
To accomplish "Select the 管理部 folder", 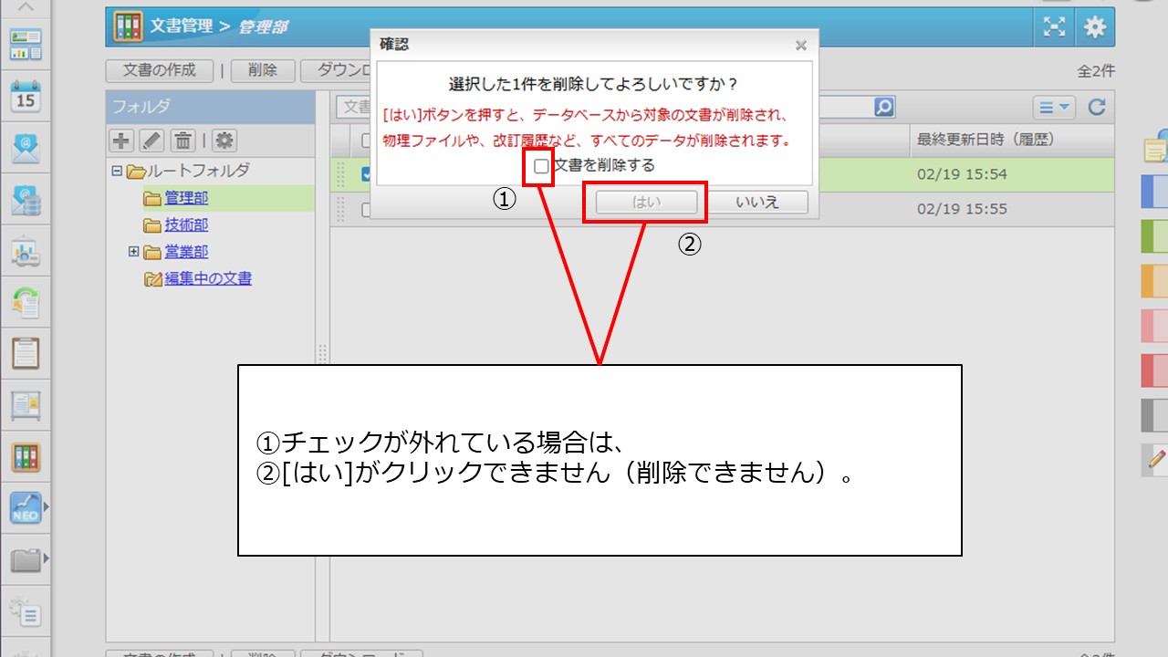I will click(186, 198).
